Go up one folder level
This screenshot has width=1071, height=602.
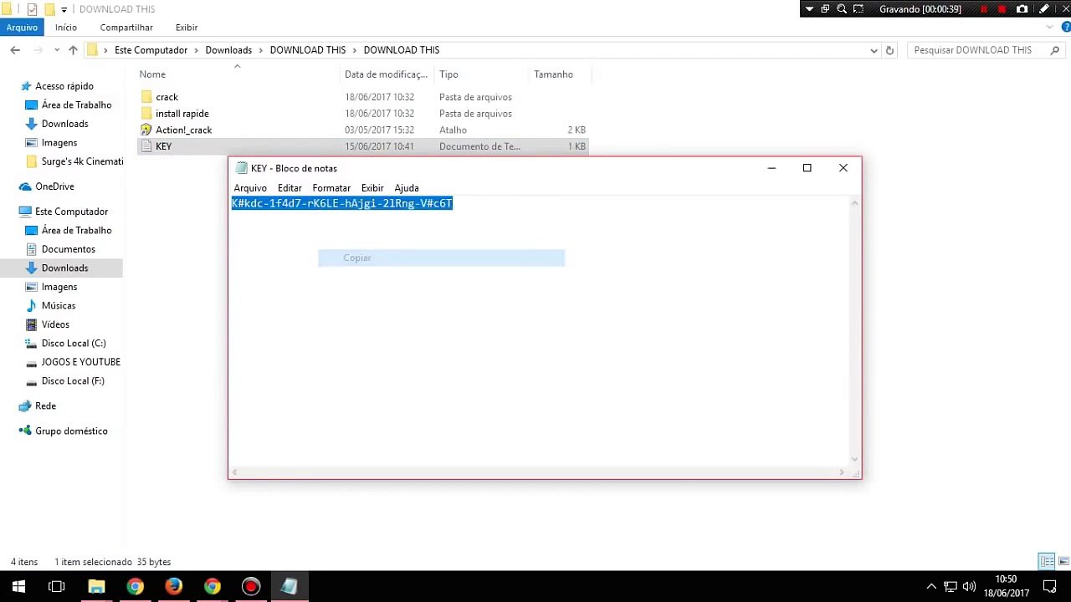pos(73,50)
